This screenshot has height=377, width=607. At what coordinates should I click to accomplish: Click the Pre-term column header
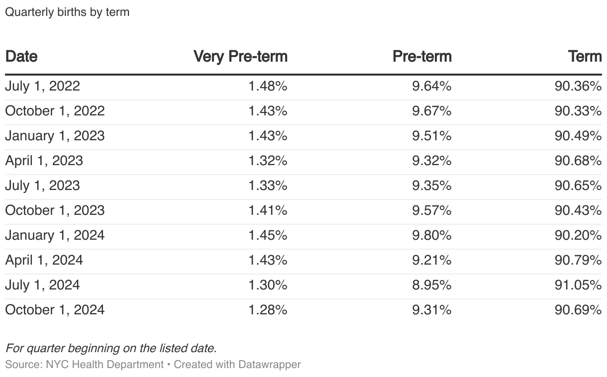click(x=422, y=56)
